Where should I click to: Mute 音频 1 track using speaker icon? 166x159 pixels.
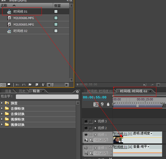(86, 148)
